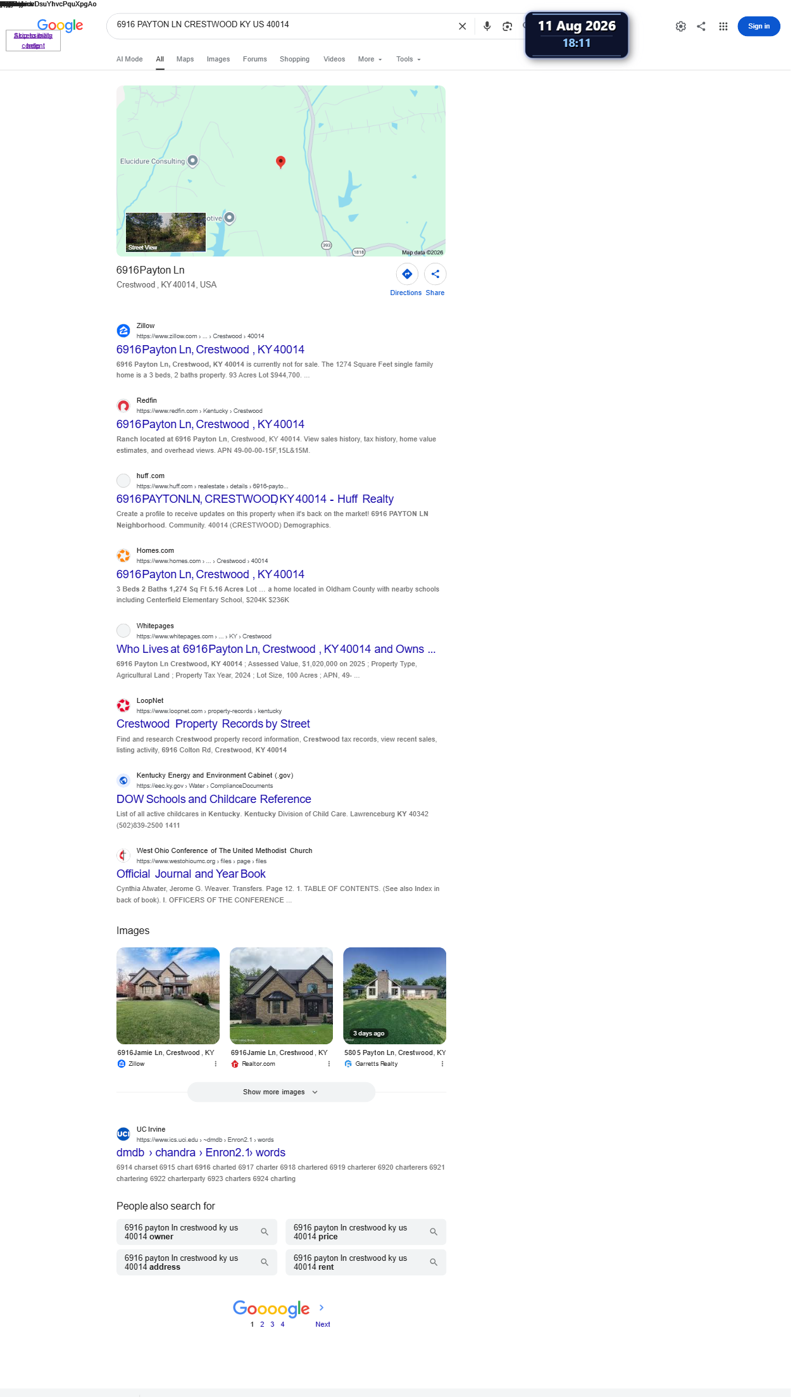Viewport: 800px width, 1397px height.
Task: Click search icon beside '40014 rent' suggestion
Action: [x=434, y=1262]
